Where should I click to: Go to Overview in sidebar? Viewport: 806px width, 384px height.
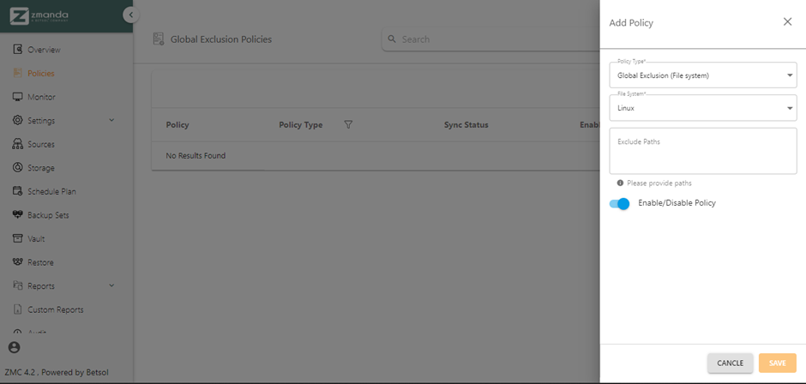coord(44,50)
